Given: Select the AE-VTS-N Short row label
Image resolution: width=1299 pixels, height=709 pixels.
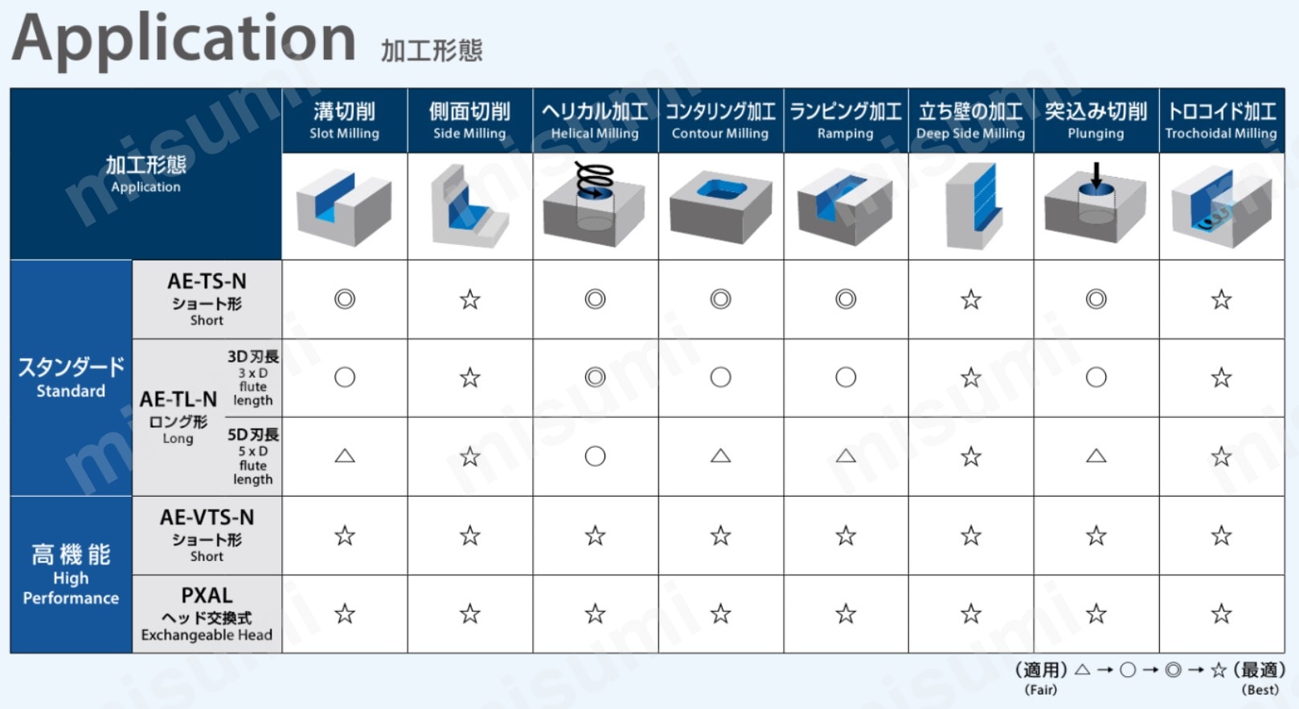Looking at the screenshot, I should 207,535.
